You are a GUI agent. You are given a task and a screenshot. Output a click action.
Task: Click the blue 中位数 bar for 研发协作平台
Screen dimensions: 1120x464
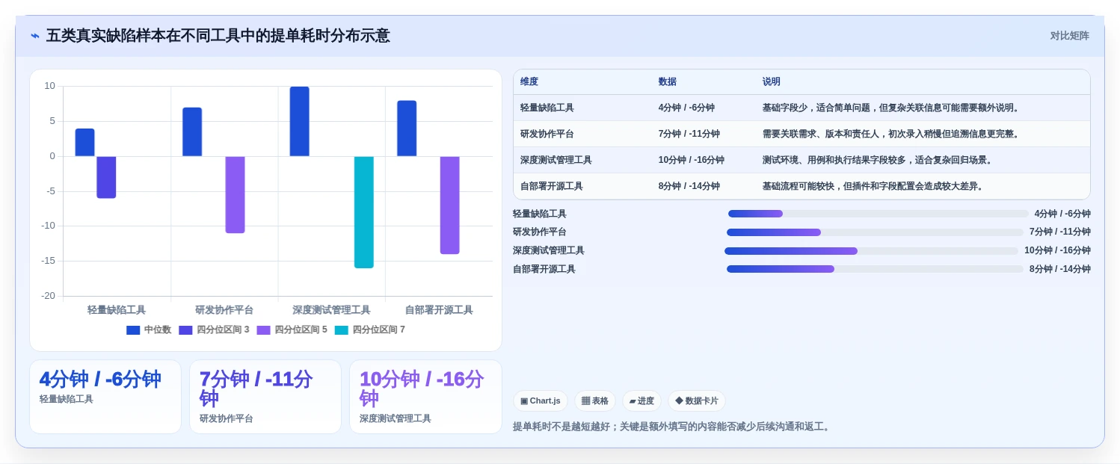point(192,132)
